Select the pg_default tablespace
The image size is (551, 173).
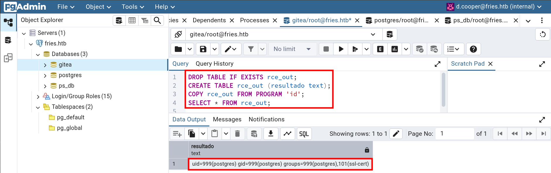(71, 117)
